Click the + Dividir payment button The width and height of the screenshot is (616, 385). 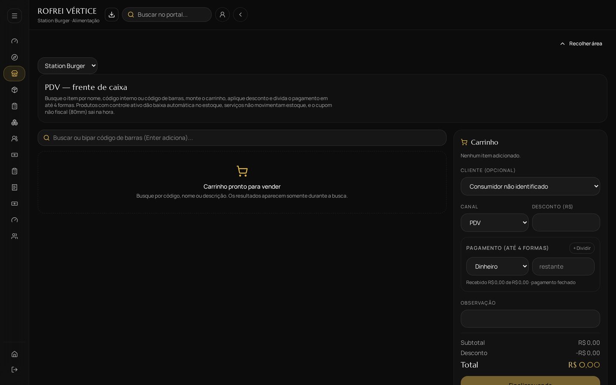(x=582, y=248)
